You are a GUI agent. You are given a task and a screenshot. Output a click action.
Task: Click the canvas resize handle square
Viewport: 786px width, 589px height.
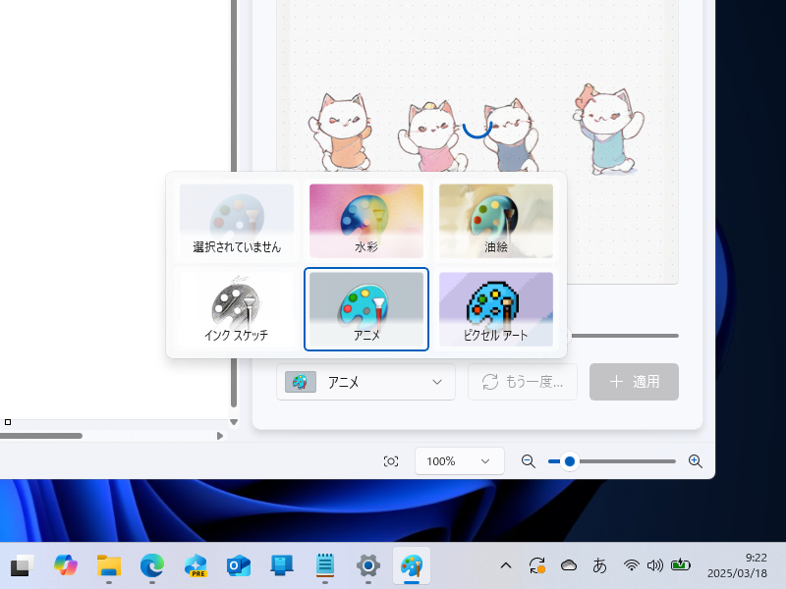coord(8,422)
